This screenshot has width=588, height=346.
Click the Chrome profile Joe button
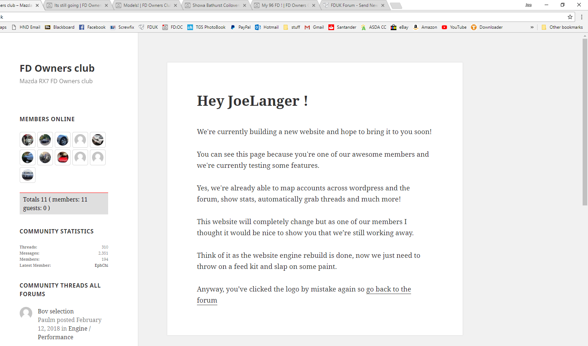pyautogui.click(x=529, y=5)
